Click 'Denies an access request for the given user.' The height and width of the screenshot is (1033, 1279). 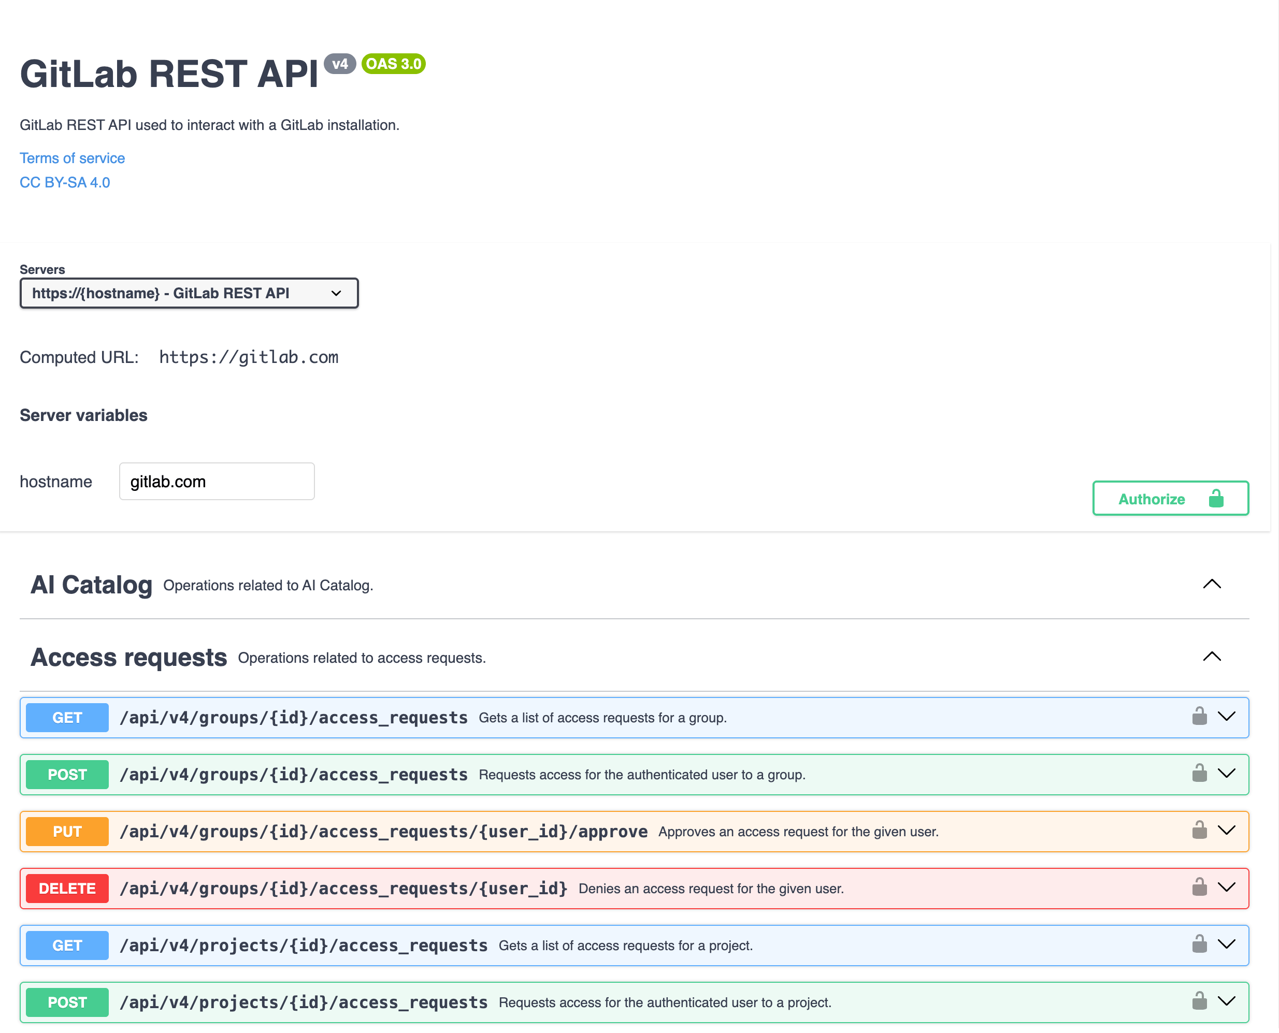coord(711,889)
